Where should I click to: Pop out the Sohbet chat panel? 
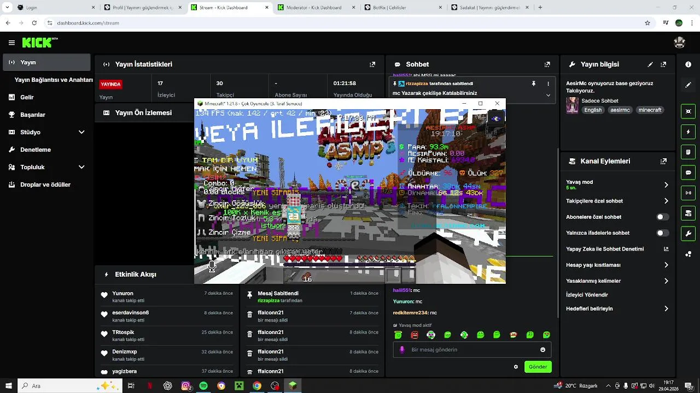point(547,64)
